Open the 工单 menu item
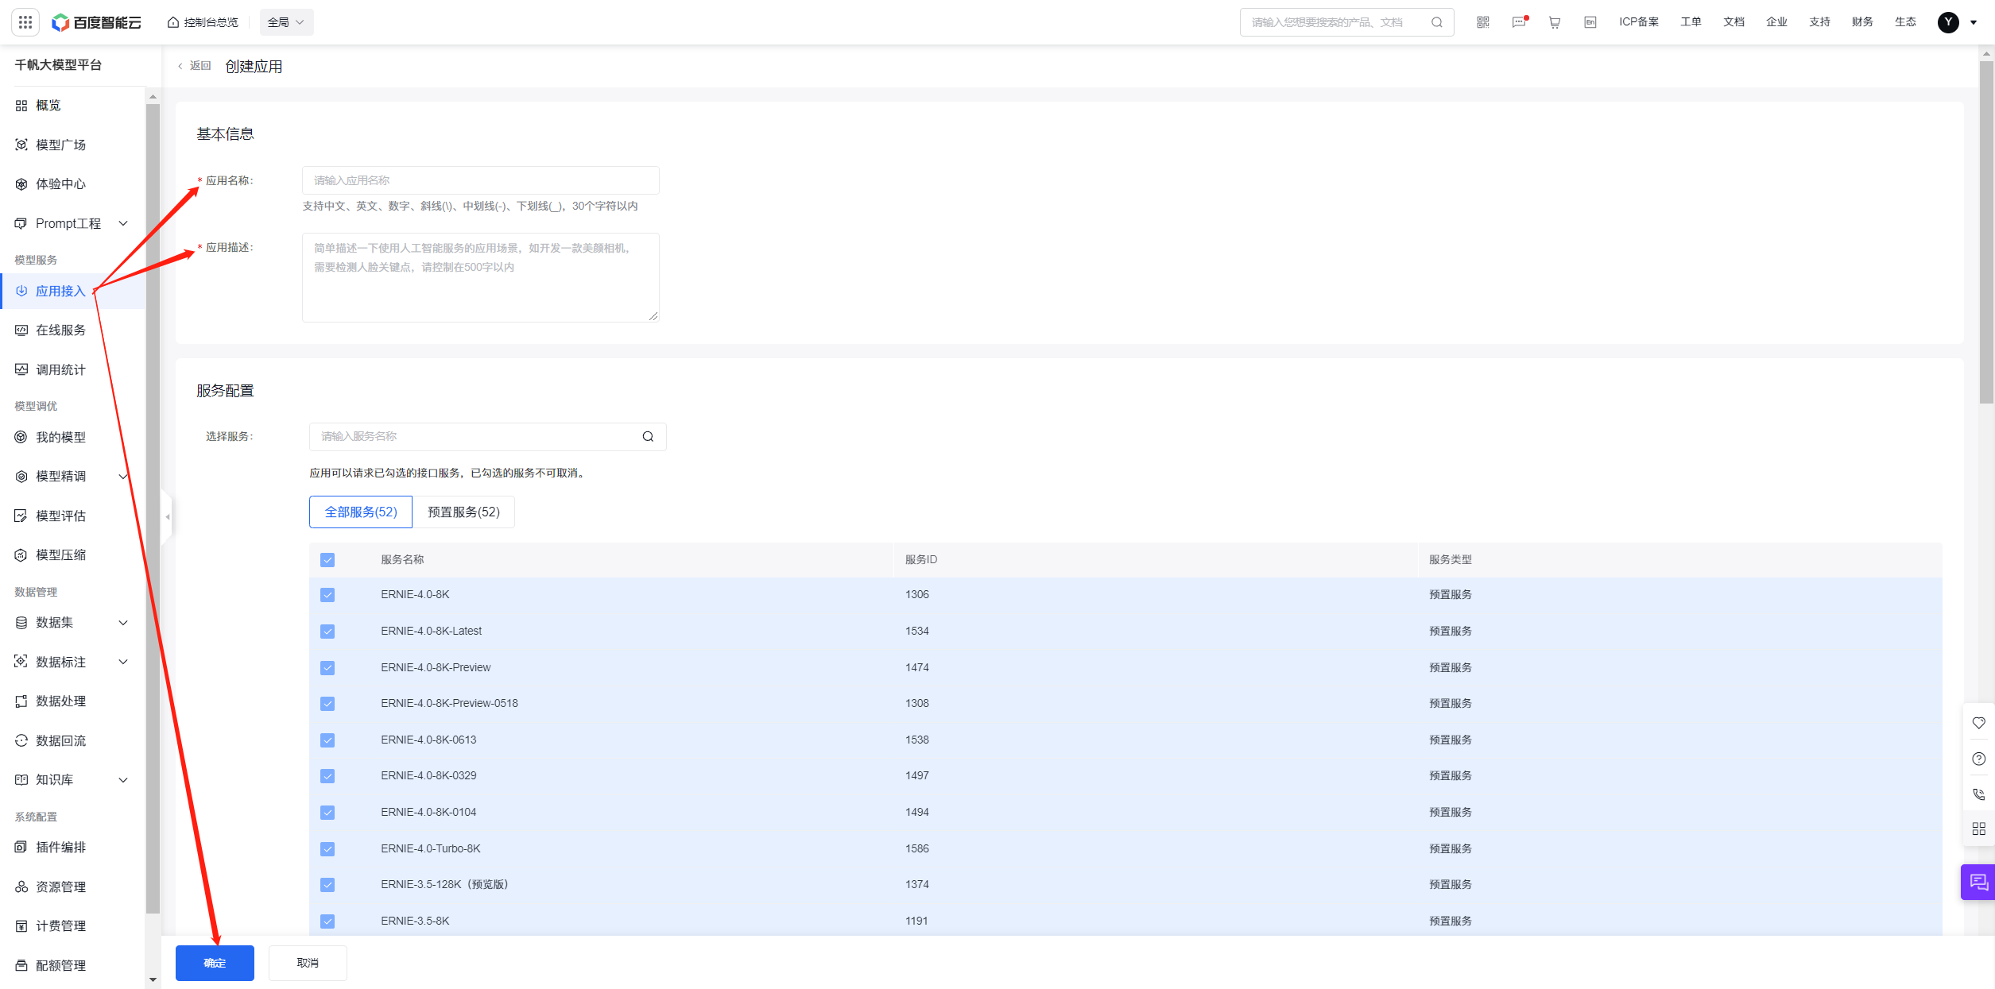Image resolution: width=1995 pixels, height=989 pixels. pyautogui.click(x=1691, y=22)
